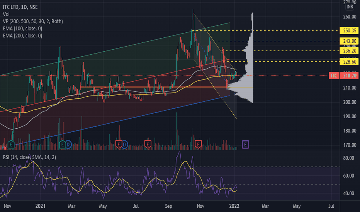Click the ITC 218.70 last price label

343,76
